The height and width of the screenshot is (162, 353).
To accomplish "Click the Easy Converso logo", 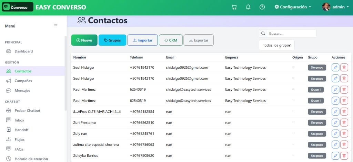I will (18, 7).
